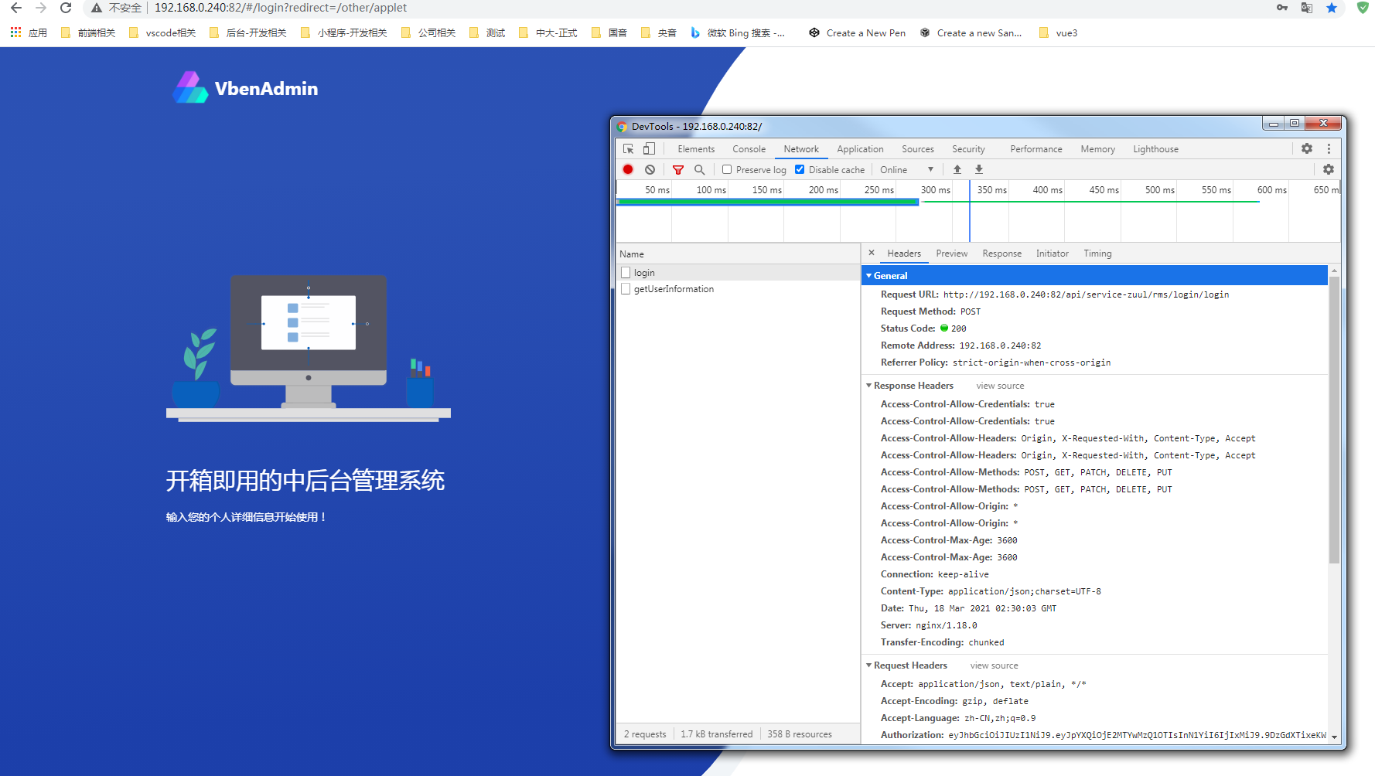This screenshot has width=1375, height=776.
Task: Stop network recording with red button
Action: [628, 169]
